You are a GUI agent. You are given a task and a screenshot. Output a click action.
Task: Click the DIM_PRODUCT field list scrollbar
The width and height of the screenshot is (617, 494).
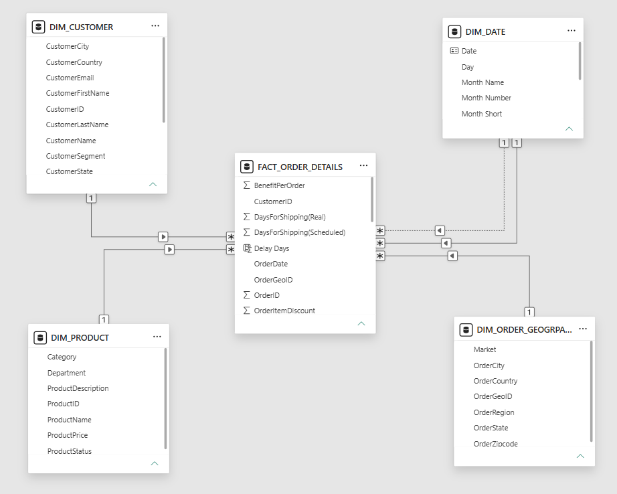click(165, 398)
